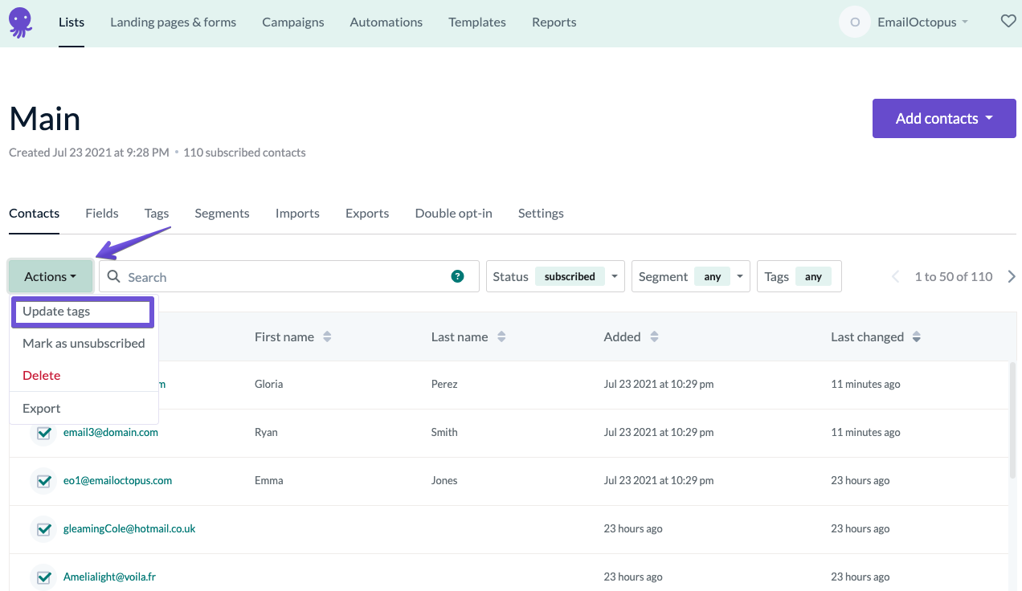Open the Reports section
This screenshot has height=591, width=1022.
tap(554, 22)
